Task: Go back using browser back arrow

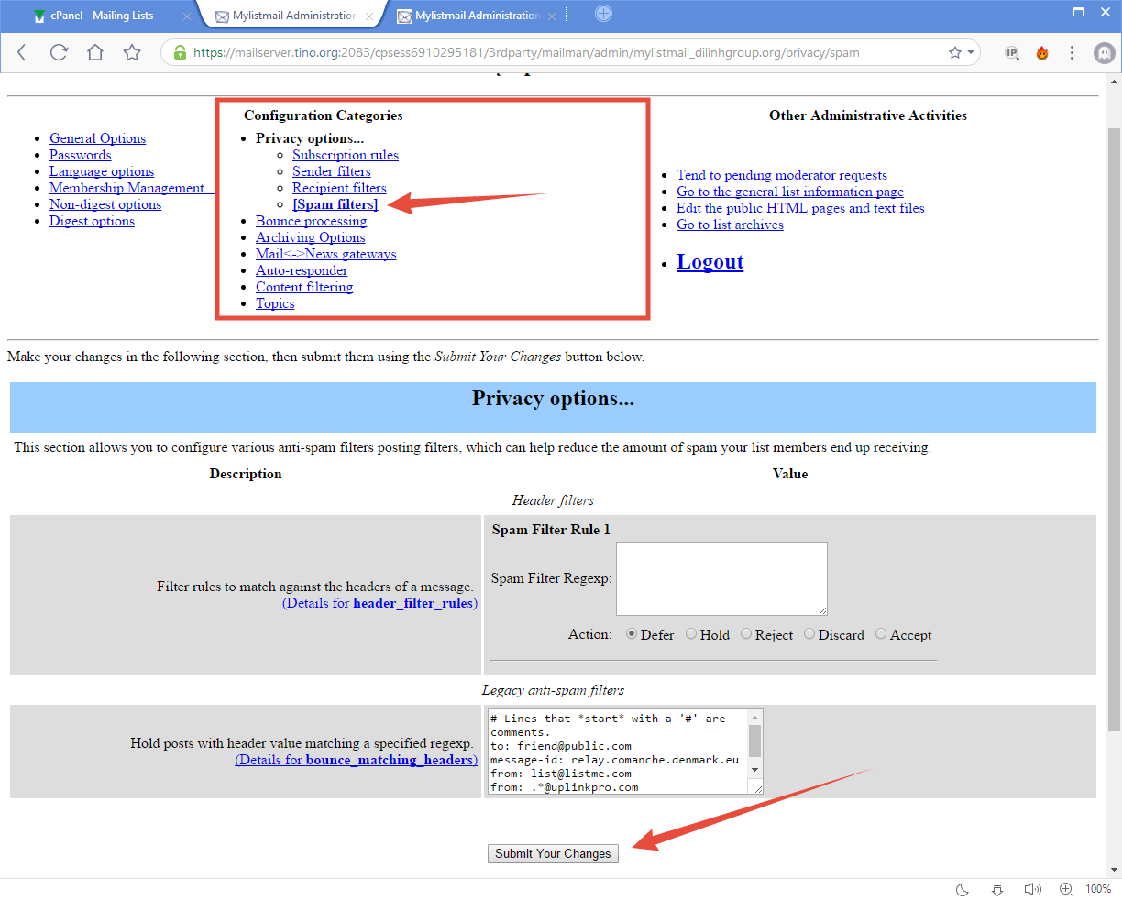Action: click(22, 52)
